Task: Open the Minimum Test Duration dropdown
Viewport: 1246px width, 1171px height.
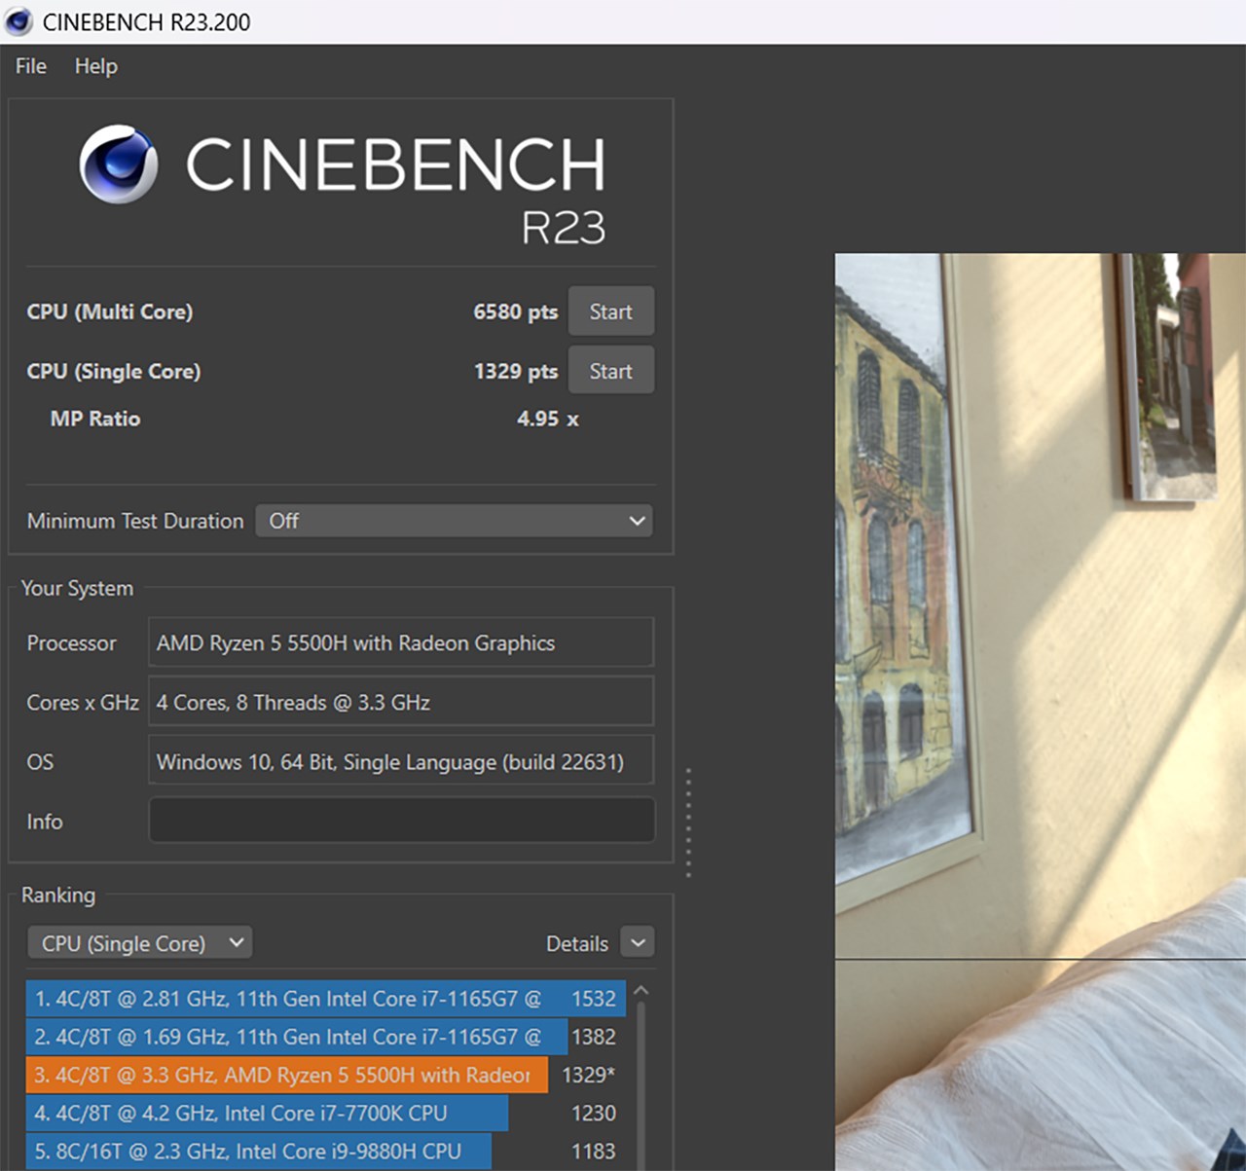Action: click(454, 521)
